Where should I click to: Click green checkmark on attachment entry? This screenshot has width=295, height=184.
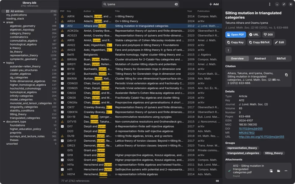coord(229,171)
